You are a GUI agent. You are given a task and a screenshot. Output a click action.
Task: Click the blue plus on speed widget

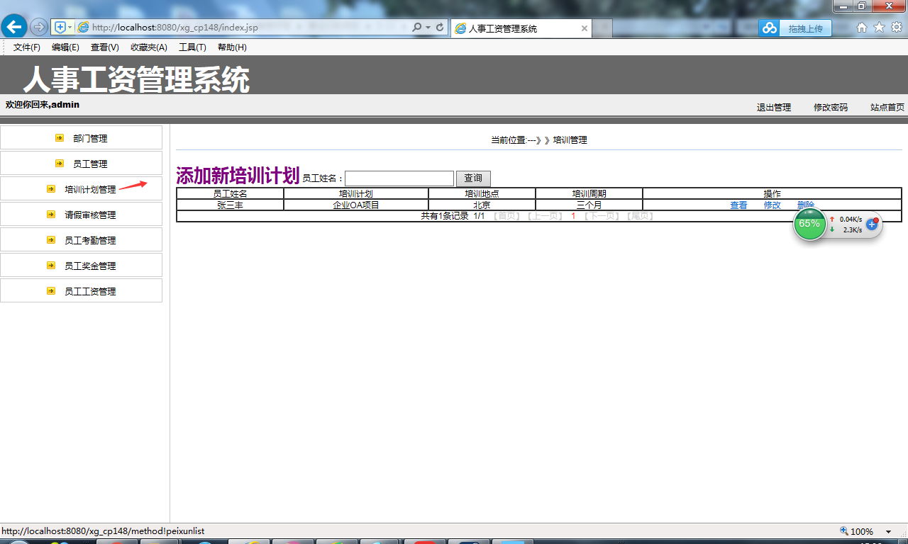(x=873, y=224)
